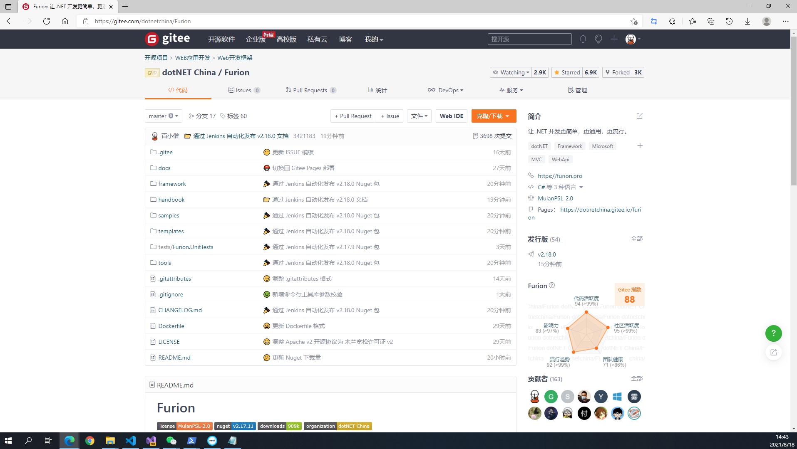Click the lightbulb tips icon in the header
The image size is (797, 449).
(598, 39)
